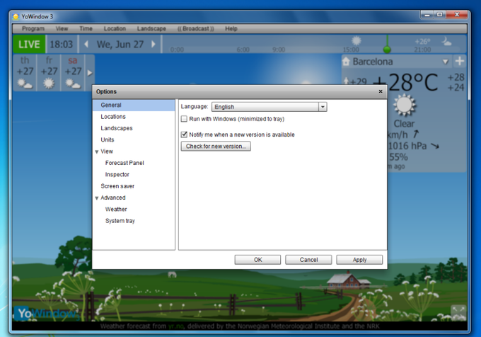This screenshot has width=481, height=337.
Task: Click Check for new version button
Action: click(x=216, y=146)
